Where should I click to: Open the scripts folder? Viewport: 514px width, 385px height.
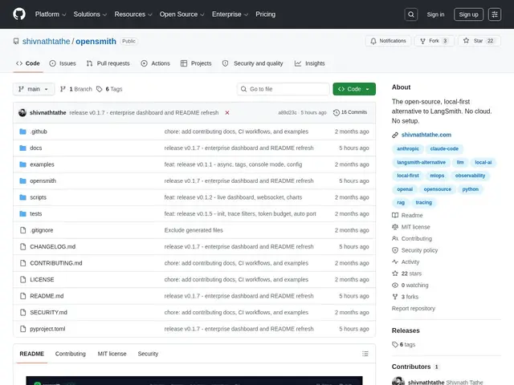[x=38, y=197]
